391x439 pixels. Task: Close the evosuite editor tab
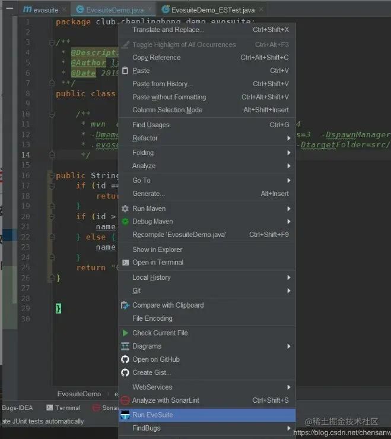[64, 10]
